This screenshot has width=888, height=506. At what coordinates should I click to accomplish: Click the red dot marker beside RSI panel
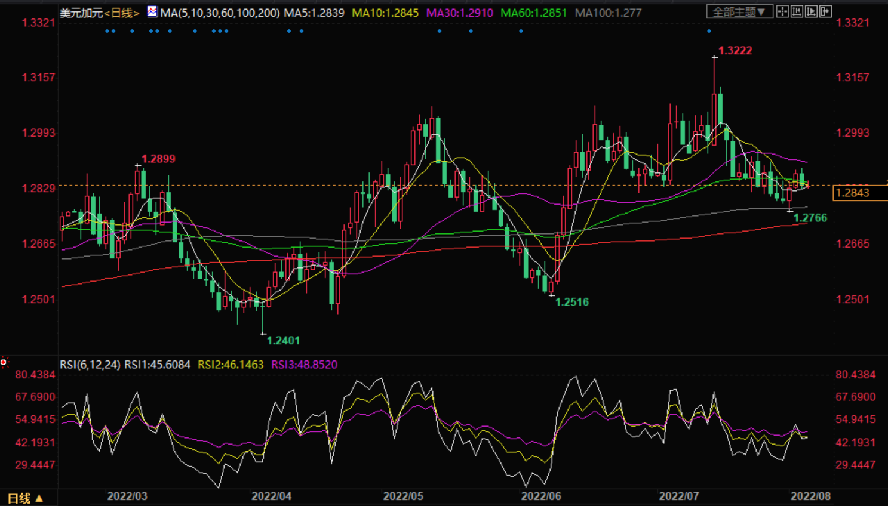(4, 362)
